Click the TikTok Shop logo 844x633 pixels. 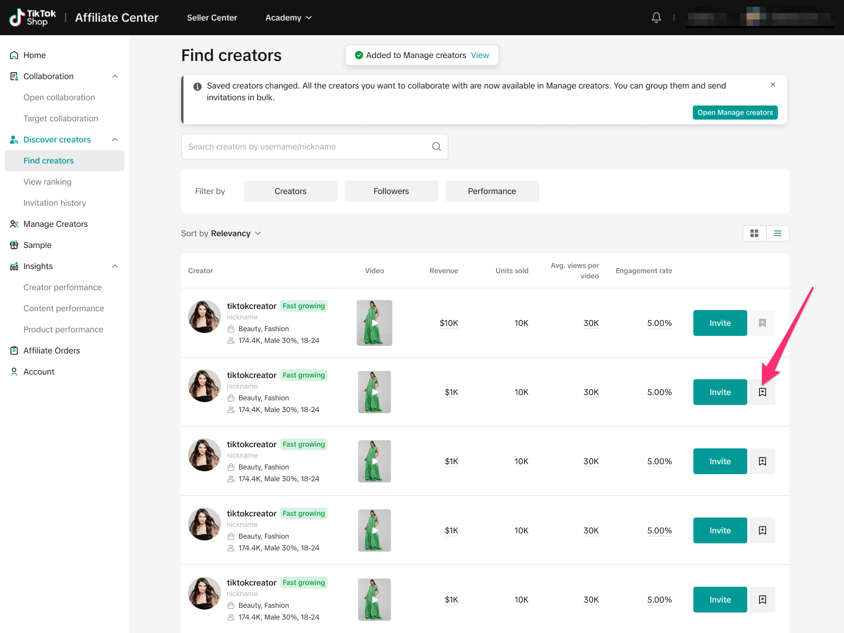(x=33, y=18)
